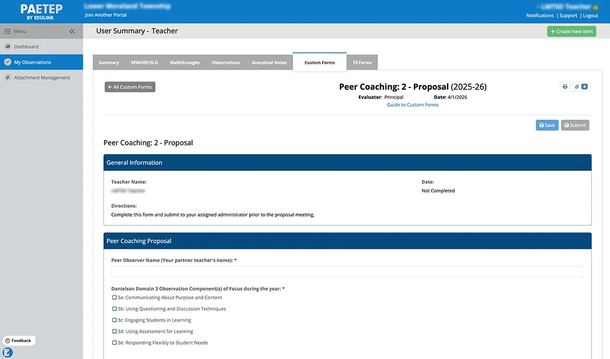Open the Anecdotal Notes tab
The height and width of the screenshot is (359, 610).
[x=269, y=63]
